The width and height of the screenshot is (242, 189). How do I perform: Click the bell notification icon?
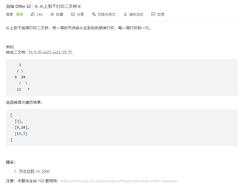pyautogui.click(x=125, y=14)
